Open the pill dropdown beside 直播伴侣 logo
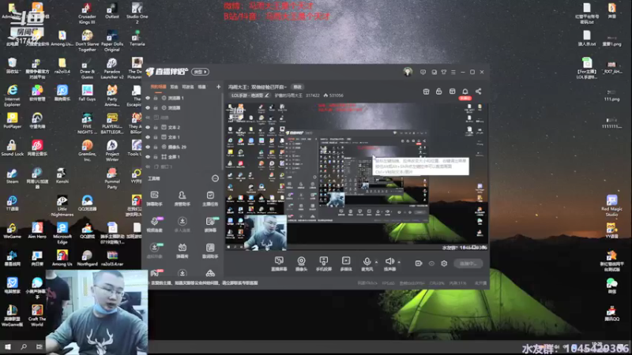This screenshot has width=632, height=355. (x=200, y=72)
